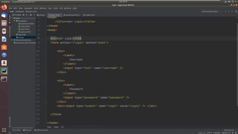Screen dimensions: 238x134
Task: Open Rhythmbox from the dock
Action: tap(4, 31)
